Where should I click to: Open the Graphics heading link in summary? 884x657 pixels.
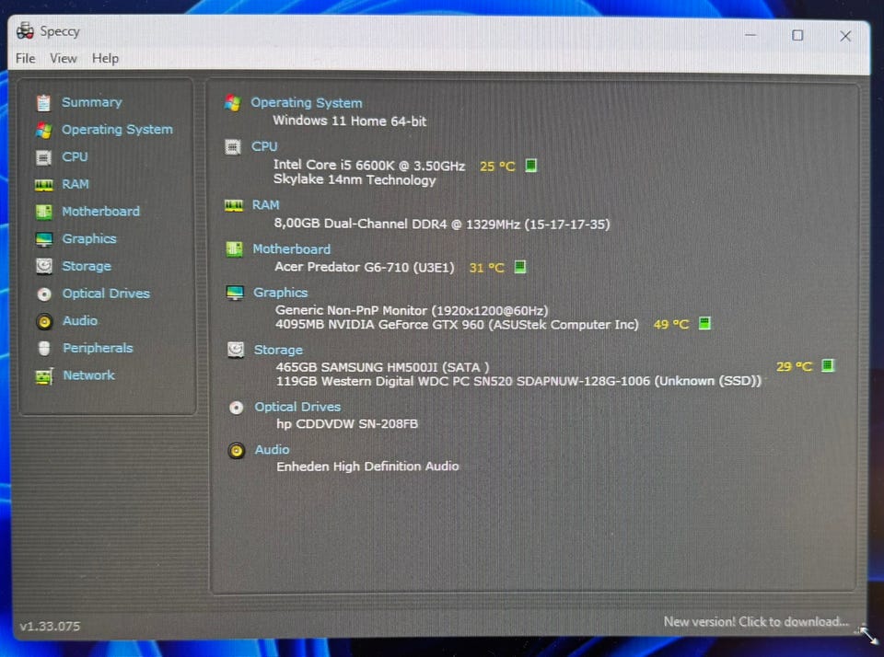coord(280,293)
